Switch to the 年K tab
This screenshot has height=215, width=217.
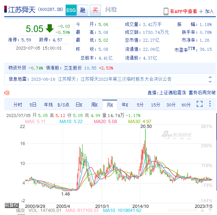point(125,105)
